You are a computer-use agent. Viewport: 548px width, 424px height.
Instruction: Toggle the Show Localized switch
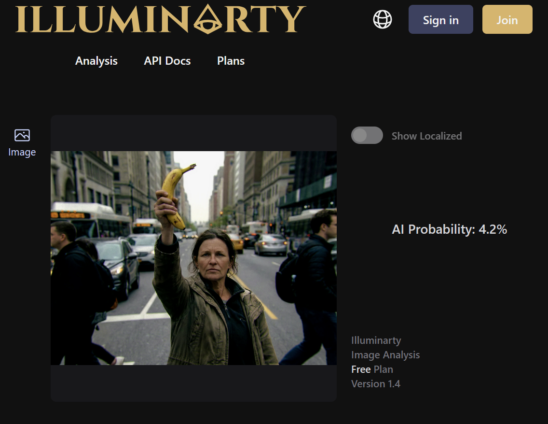click(367, 135)
